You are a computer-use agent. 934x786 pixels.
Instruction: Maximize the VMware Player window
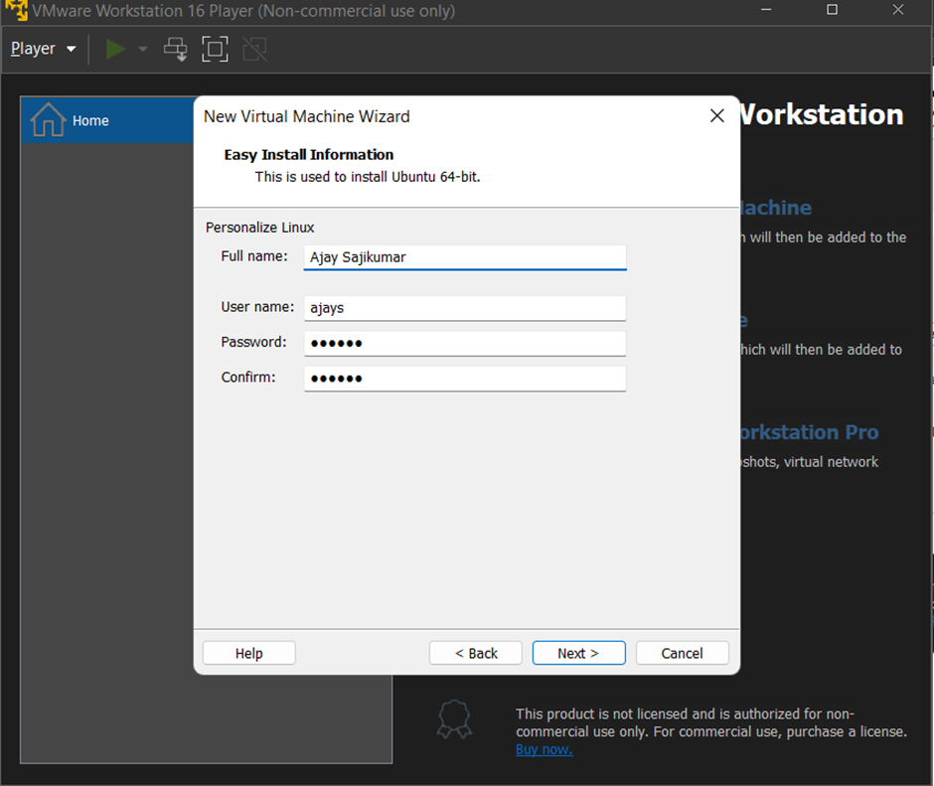(x=832, y=10)
